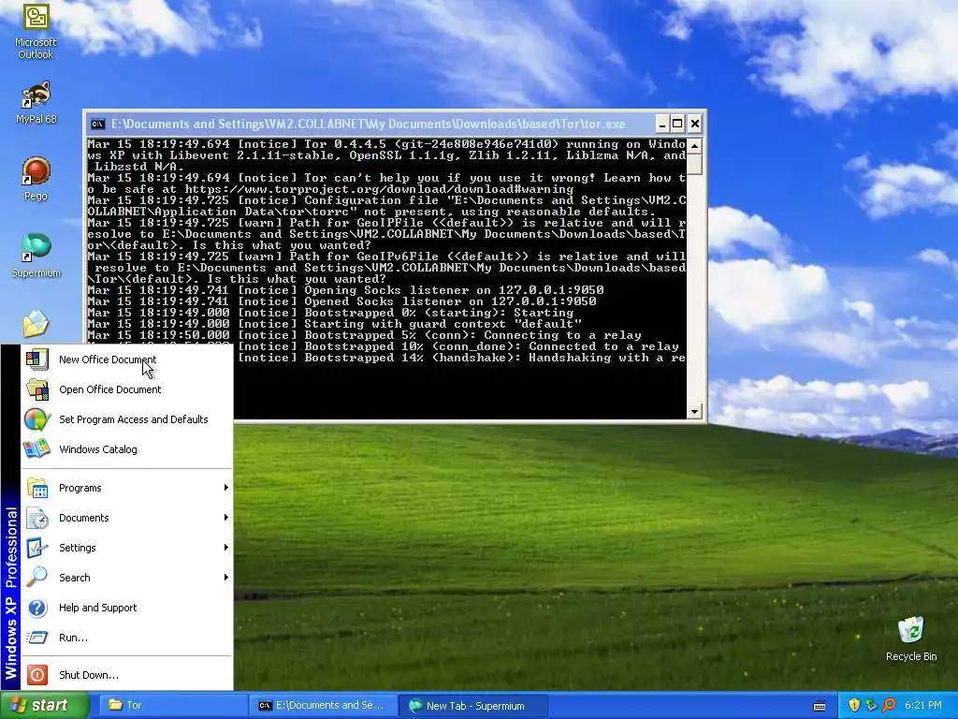958x719 pixels.
Task: Click the green start button
Action: 44,705
